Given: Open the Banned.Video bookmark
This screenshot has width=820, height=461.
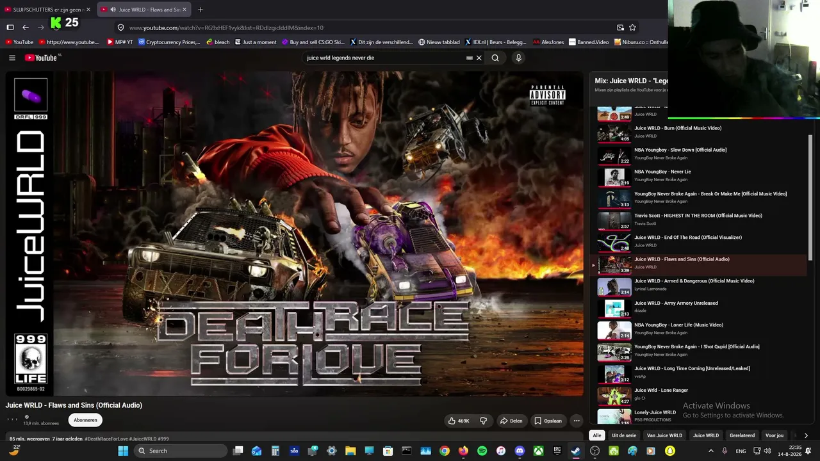Looking at the screenshot, I should [x=589, y=42].
